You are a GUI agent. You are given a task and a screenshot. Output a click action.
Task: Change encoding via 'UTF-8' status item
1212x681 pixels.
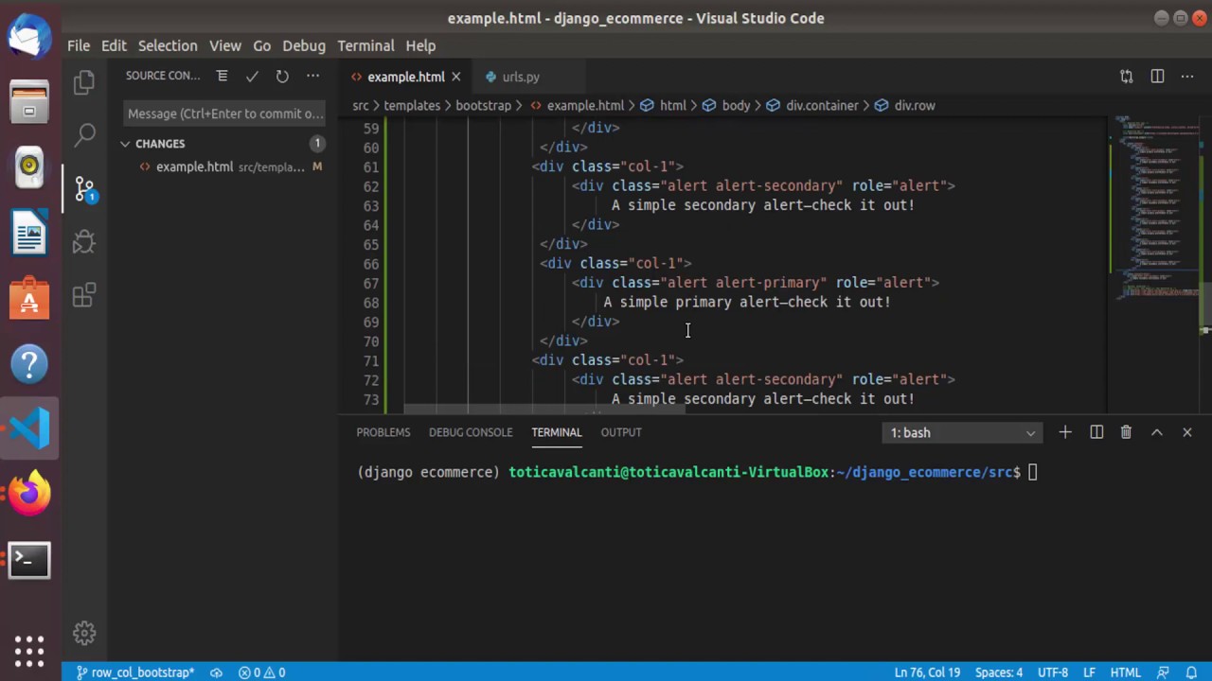[1052, 672]
